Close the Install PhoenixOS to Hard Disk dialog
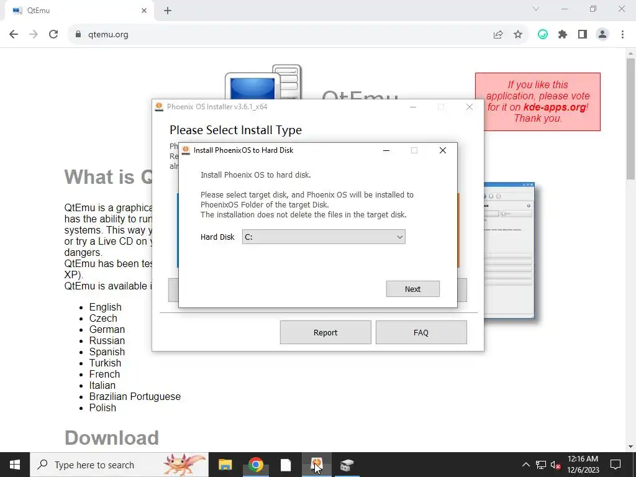Screen dimensions: 636x477 click(x=442, y=150)
